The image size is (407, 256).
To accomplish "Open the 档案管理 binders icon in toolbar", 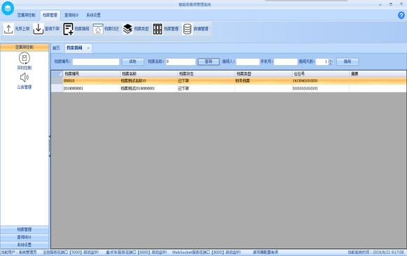I will click(158, 29).
